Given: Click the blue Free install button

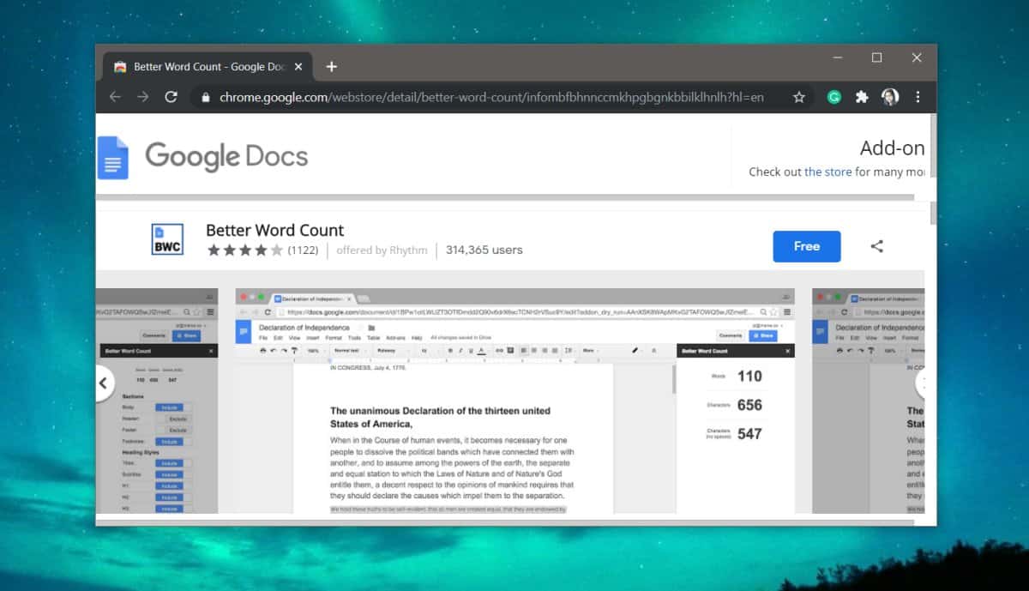Looking at the screenshot, I should (807, 246).
